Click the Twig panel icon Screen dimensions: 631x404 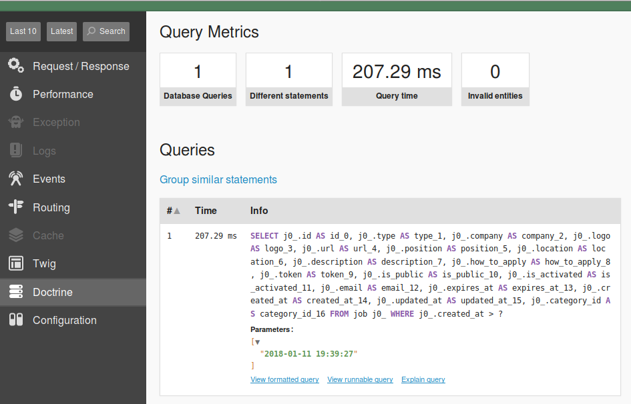point(16,263)
